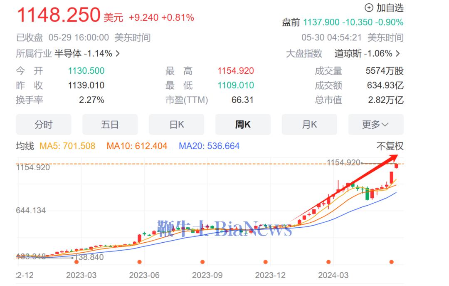Click the 今开 value 1130.500
The image size is (449, 286).
pyautogui.click(x=86, y=71)
